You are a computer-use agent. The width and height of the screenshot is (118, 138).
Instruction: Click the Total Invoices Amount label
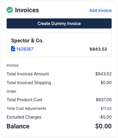pos(28,74)
